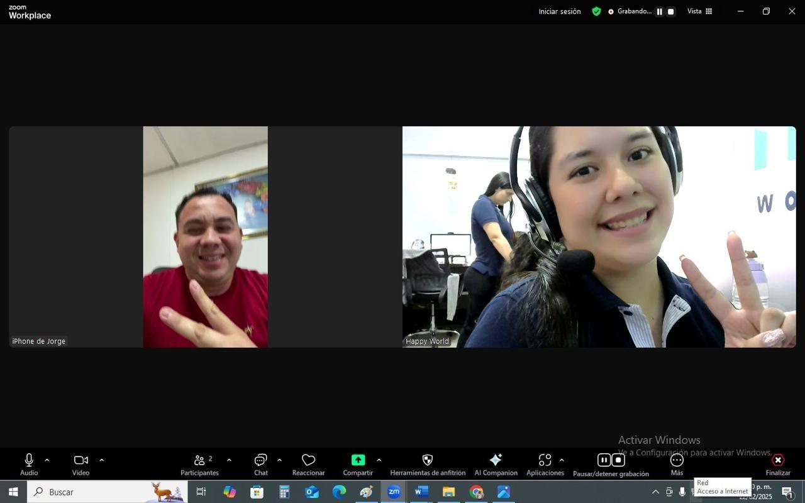The height and width of the screenshot is (503, 805).
Task: Stop recording in bottom toolbar
Action: pos(618,460)
